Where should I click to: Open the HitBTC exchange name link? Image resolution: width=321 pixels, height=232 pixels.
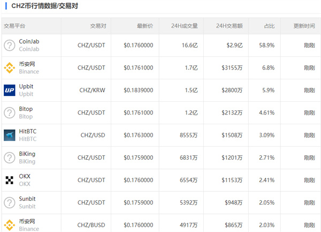point(28,131)
